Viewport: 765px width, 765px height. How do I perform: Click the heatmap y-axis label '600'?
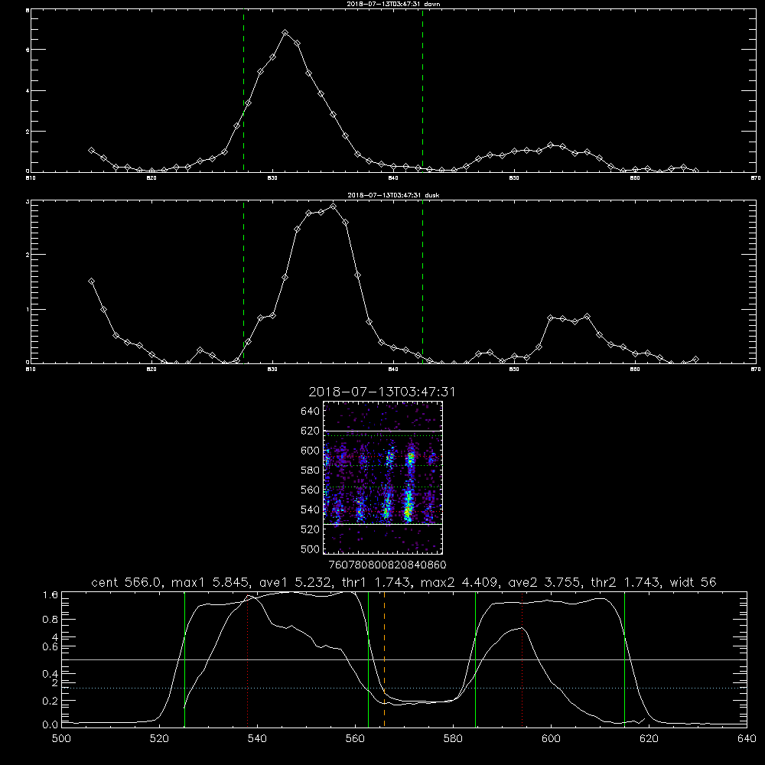pos(311,451)
